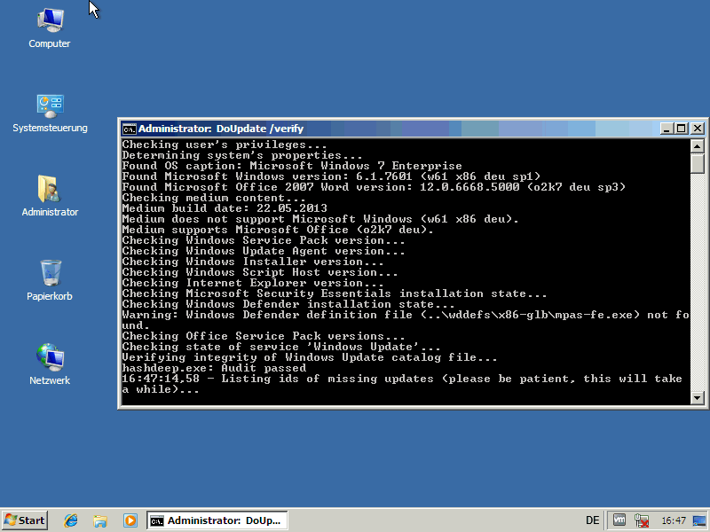Click the network status tray icon
This screenshot has height=532, width=710.
click(x=642, y=520)
